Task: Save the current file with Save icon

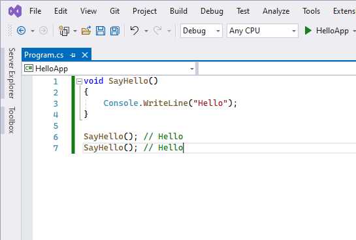Action: tap(101, 31)
